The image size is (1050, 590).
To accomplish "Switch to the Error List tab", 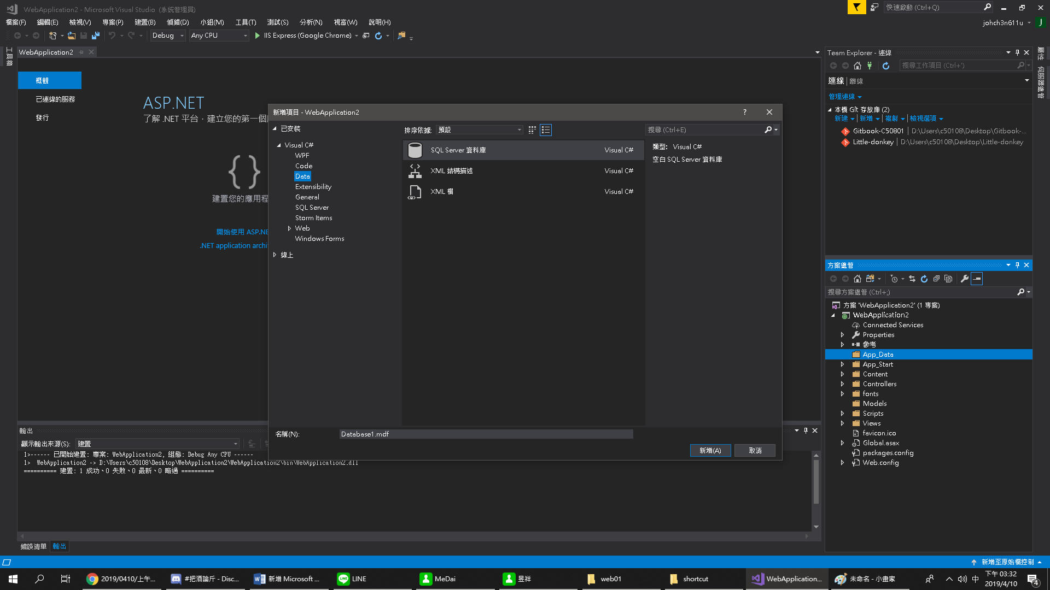I will (x=33, y=546).
